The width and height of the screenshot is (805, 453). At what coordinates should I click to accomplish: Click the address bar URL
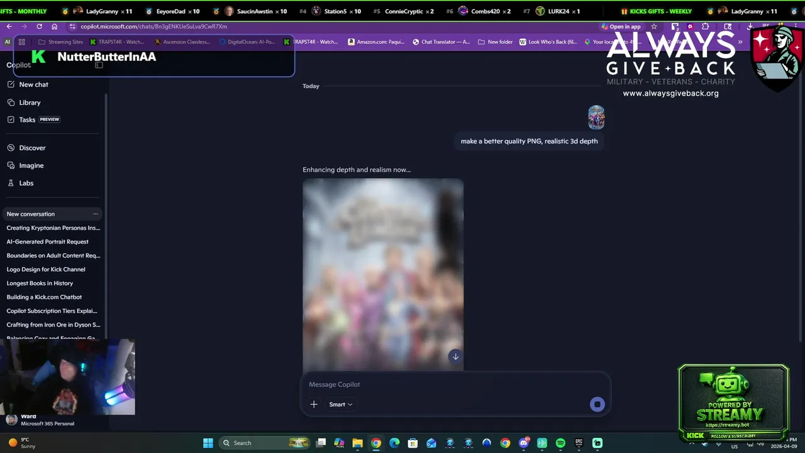click(153, 26)
